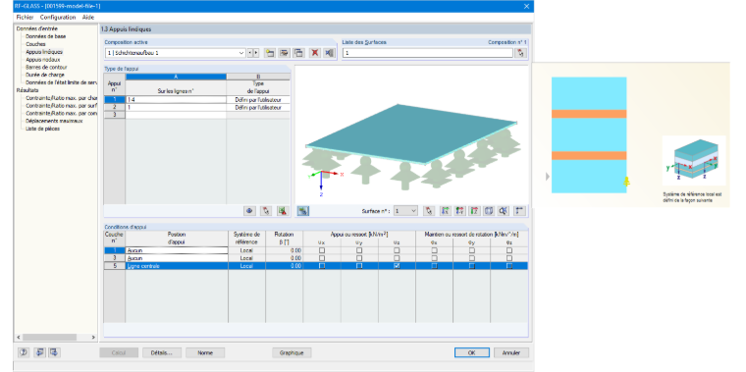
Task: Select 'Ligne centrale' position cell for layer 5
Action: 177,266
